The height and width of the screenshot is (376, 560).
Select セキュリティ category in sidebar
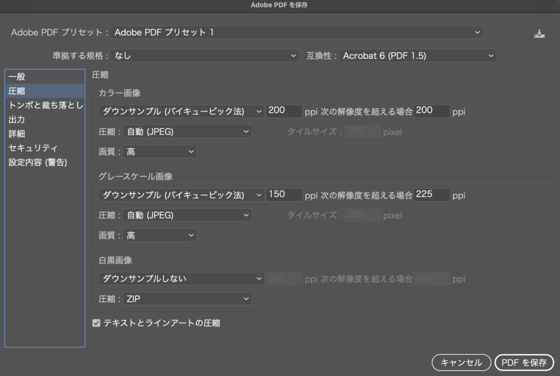[33, 148]
